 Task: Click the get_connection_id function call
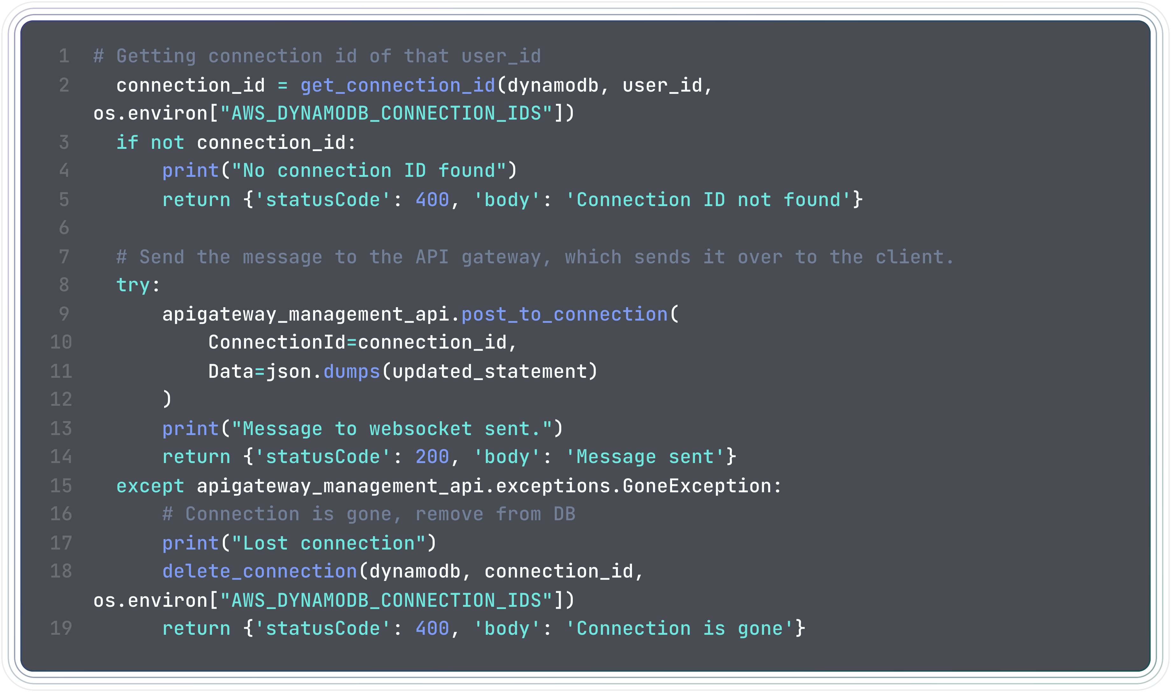tap(397, 85)
